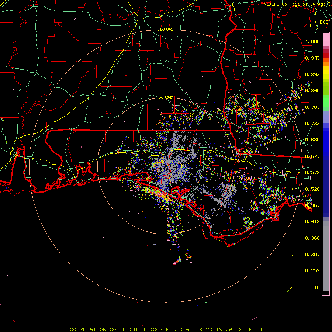Click the 0.573 scale value
Image resolution: width=332 pixels, height=332 pixels.
pyautogui.click(x=312, y=173)
